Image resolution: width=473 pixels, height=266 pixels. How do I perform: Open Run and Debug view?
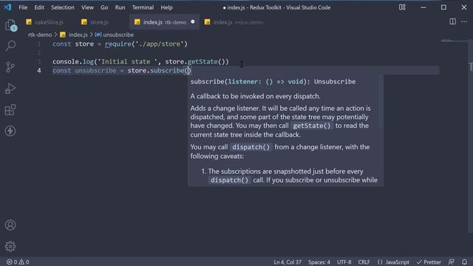10,89
